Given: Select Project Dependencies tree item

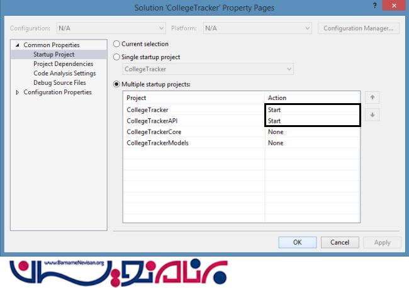Looking at the screenshot, I should point(63,64).
